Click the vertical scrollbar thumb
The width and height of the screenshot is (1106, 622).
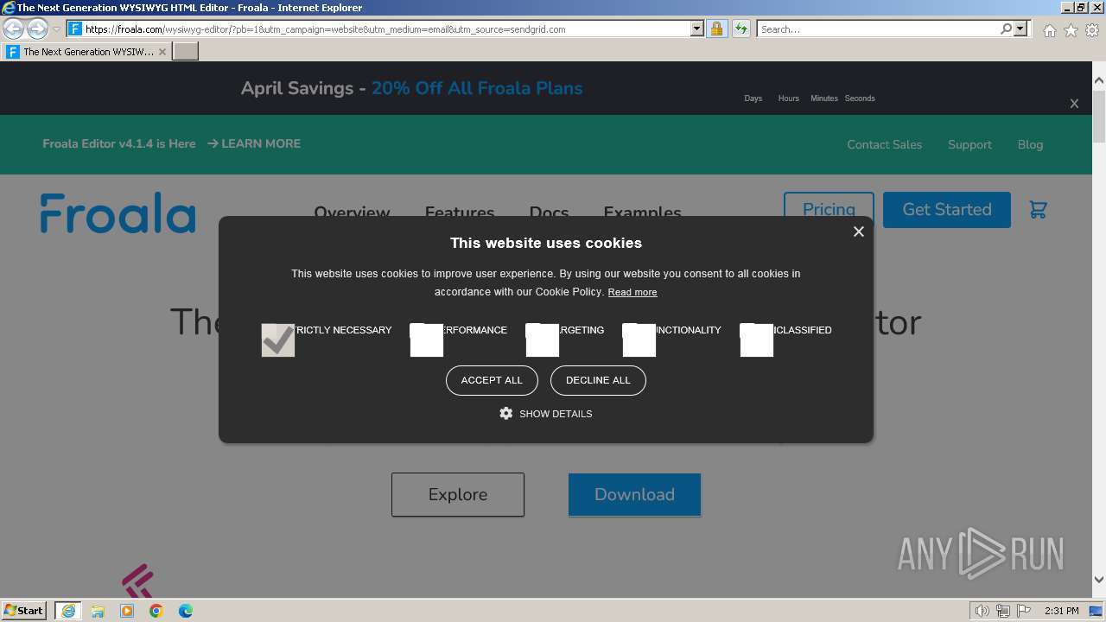coord(1099,117)
